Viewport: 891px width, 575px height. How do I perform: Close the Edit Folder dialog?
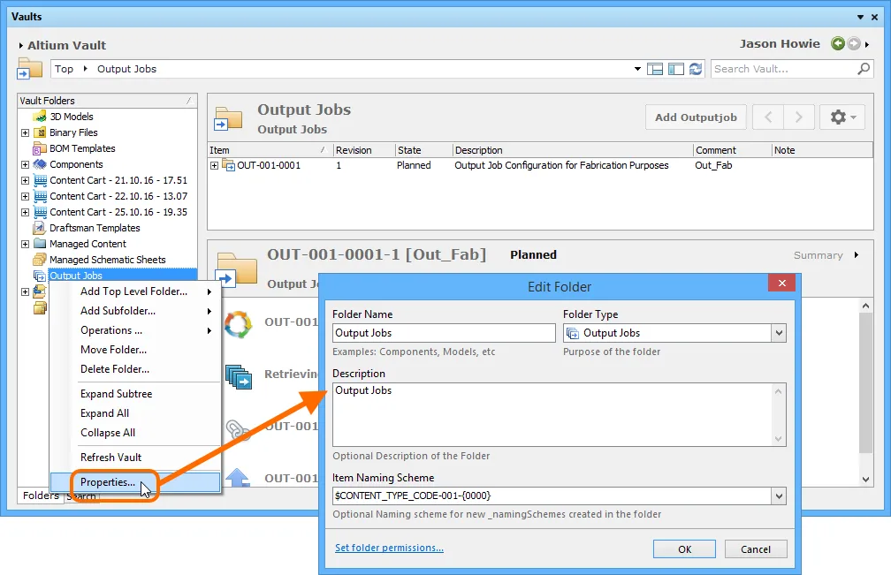point(782,284)
